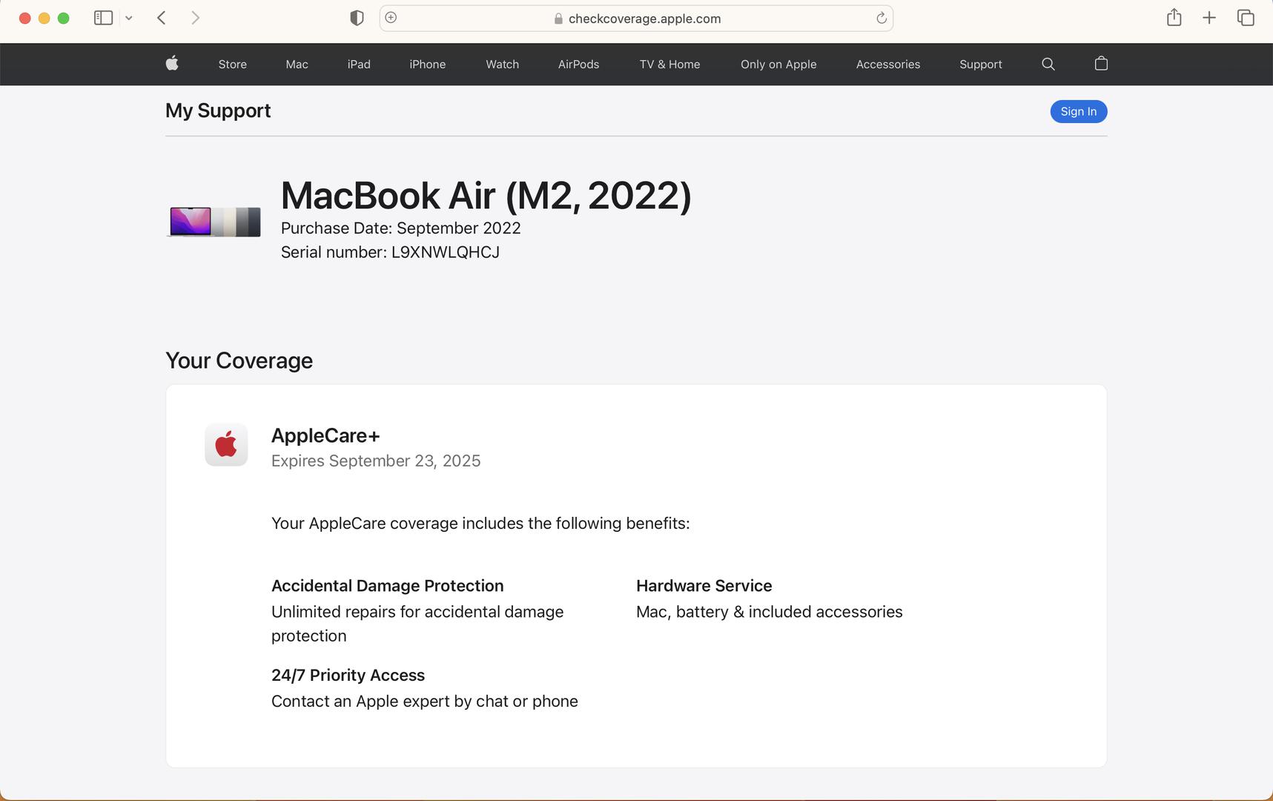
Task: Click the red AppleCare+ logo icon
Action: [x=226, y=445]
